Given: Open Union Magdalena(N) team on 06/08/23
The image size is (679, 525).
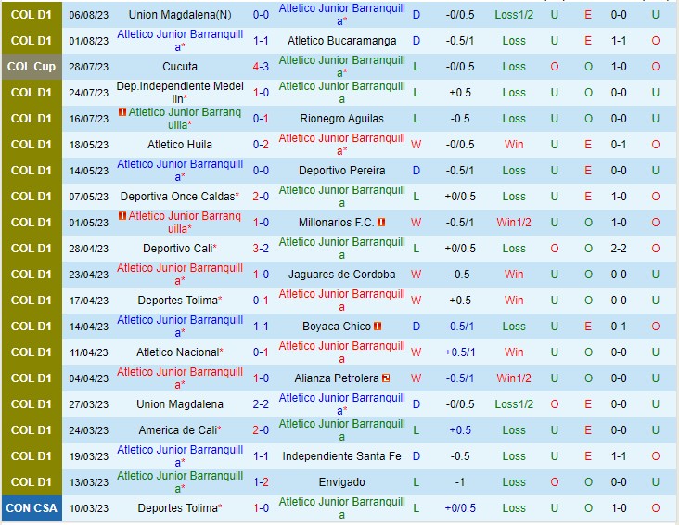Looking at the screenshot, I should click(180, 15).
